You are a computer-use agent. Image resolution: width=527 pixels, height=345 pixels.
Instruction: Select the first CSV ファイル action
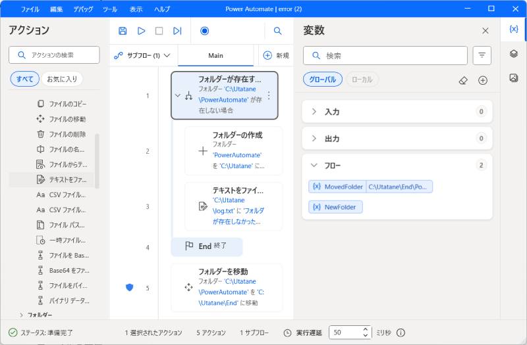click(61, 195)
